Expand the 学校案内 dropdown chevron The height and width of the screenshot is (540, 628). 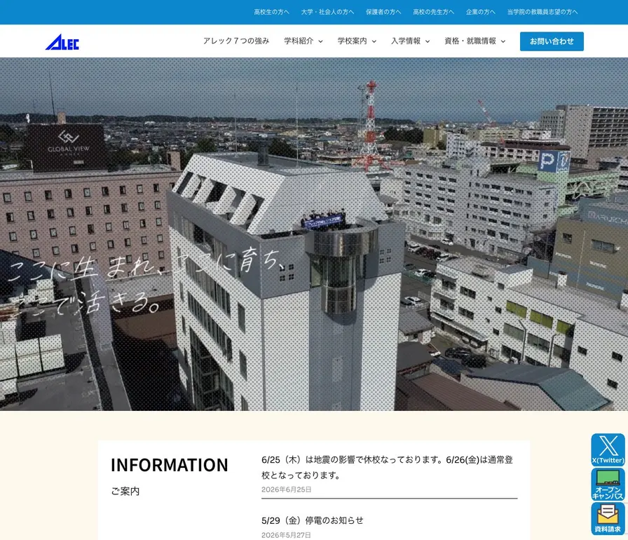tap(374, 41)
